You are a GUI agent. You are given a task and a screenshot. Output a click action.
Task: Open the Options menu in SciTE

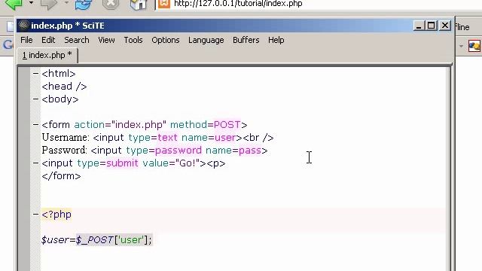coord(166,40)
